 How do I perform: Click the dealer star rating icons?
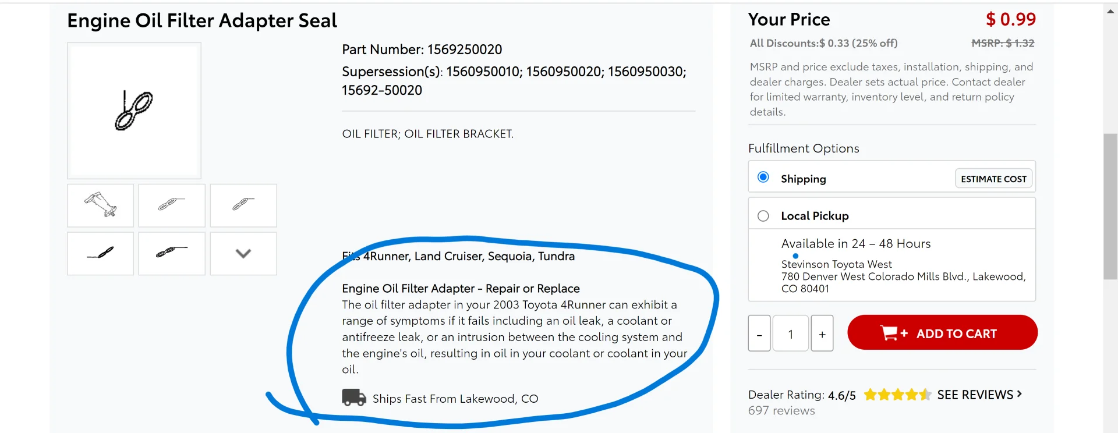tap(897, 395)
